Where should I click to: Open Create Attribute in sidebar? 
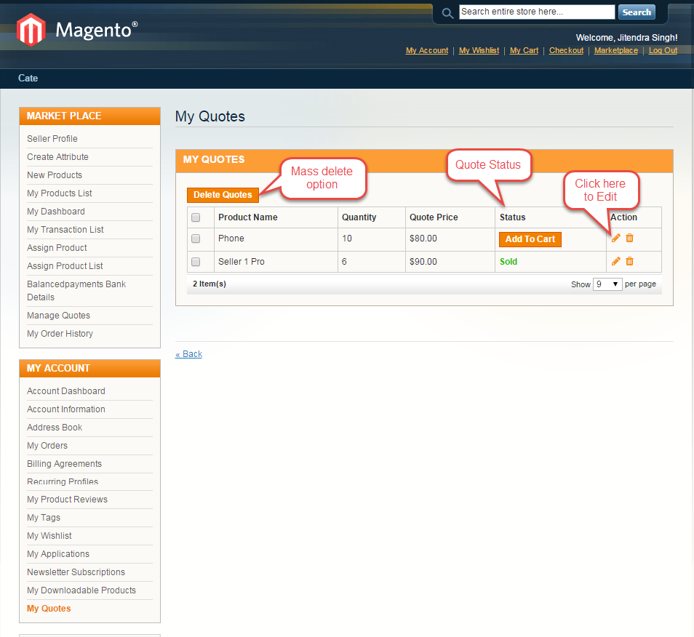(57, 156)
